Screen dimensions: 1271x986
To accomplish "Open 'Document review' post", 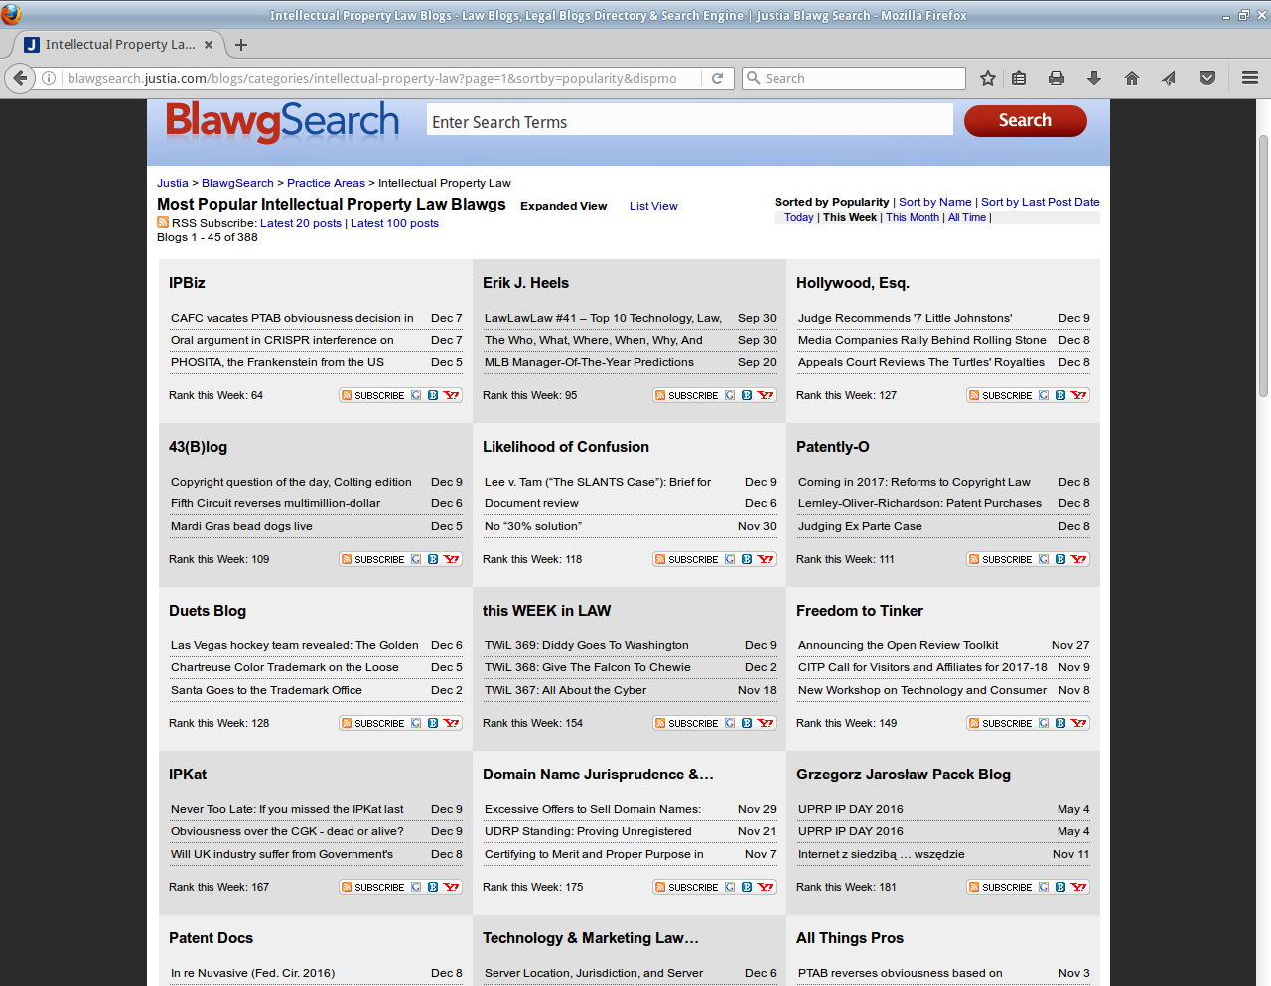I will tap(531, 503).
